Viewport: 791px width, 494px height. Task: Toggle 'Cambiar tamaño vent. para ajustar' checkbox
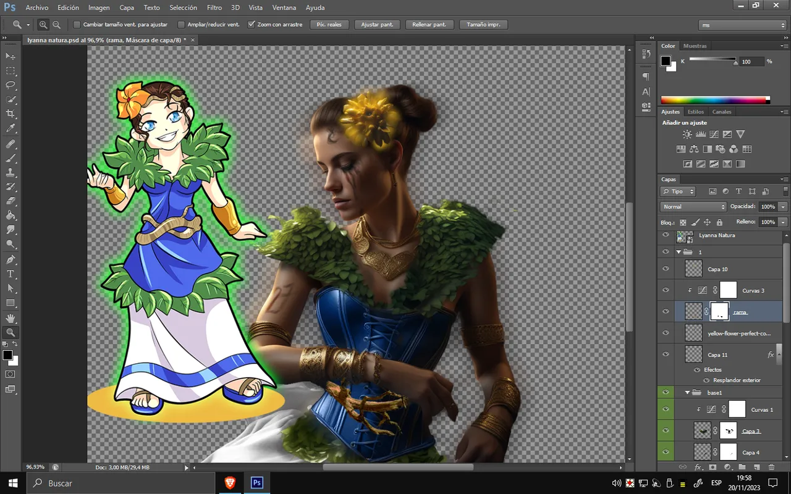click(x=77, y=25)
